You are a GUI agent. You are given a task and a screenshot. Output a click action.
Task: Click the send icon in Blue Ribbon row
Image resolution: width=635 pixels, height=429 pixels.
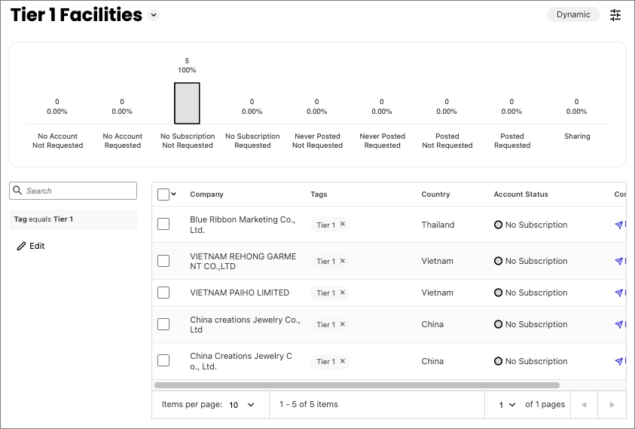(x=619, y=225)
